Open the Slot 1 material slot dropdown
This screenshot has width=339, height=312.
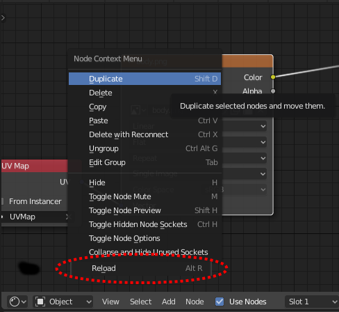pos(312,302)
